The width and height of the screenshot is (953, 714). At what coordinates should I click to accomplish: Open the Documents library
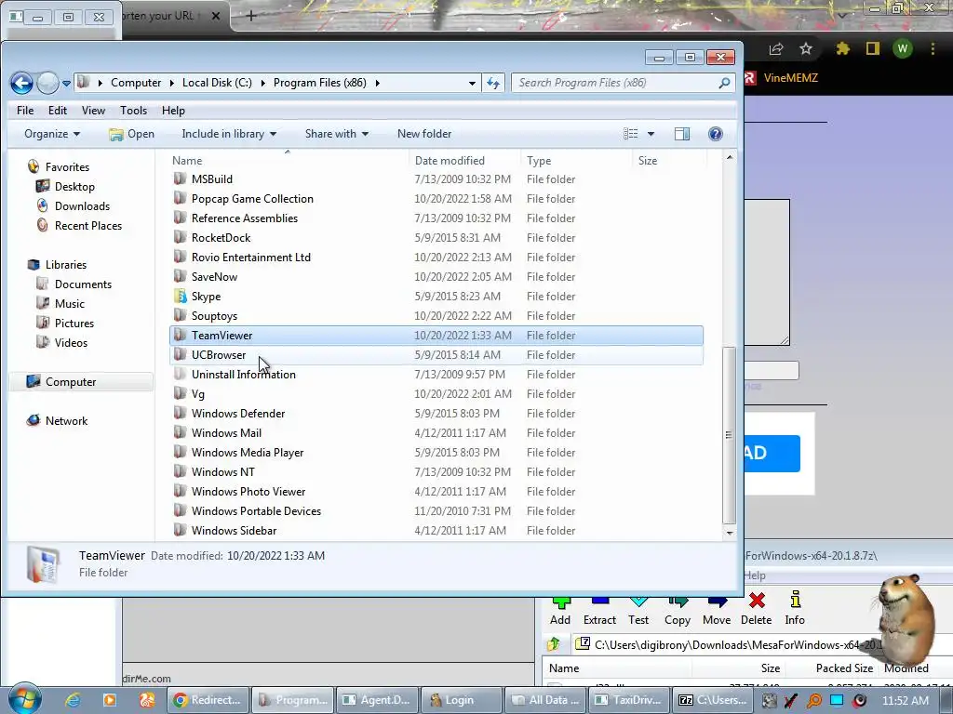coord(83,284)
